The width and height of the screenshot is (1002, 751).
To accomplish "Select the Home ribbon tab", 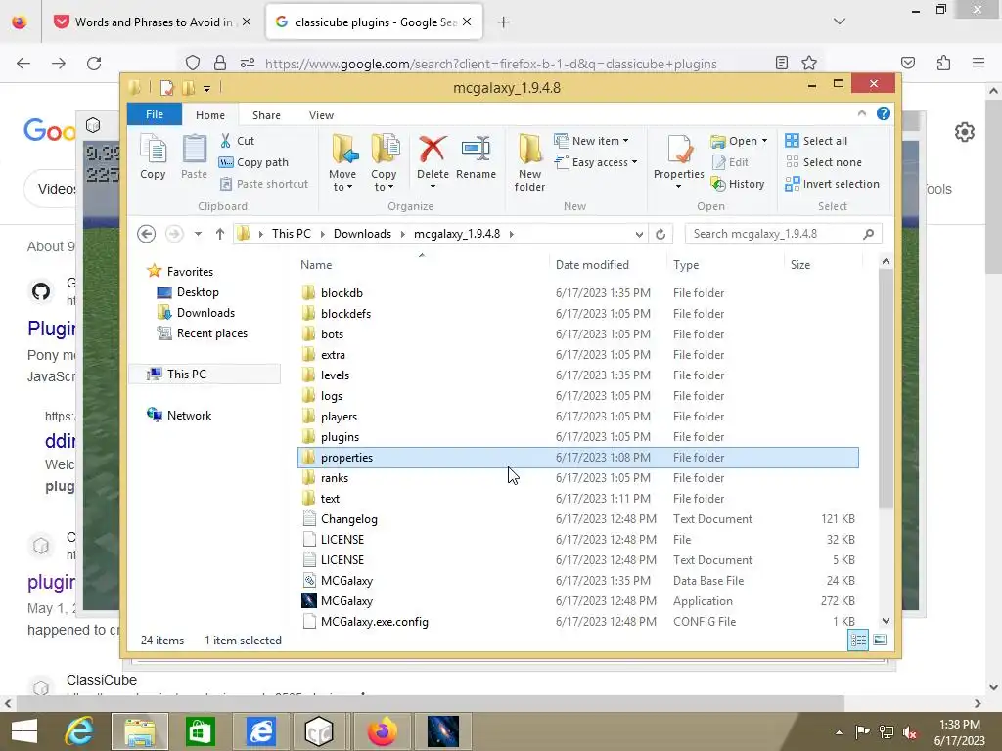I will pyautogui.click(x=210, y=115).
